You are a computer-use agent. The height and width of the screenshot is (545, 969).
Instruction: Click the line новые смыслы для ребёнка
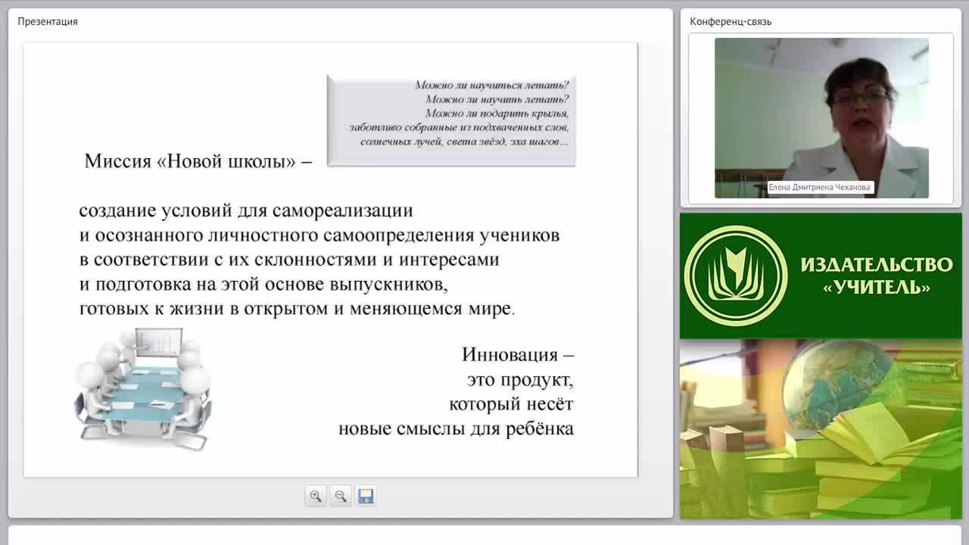pyautogui.click(x=456, y=428)
